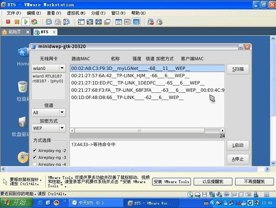Select the TP-LINK_1DEDFC network row
The height and width of the screenshot is (208, 276).
147,83
